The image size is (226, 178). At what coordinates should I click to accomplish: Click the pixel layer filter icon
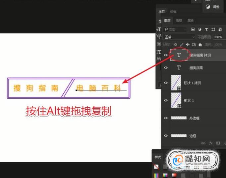click(x=193, y=29)
